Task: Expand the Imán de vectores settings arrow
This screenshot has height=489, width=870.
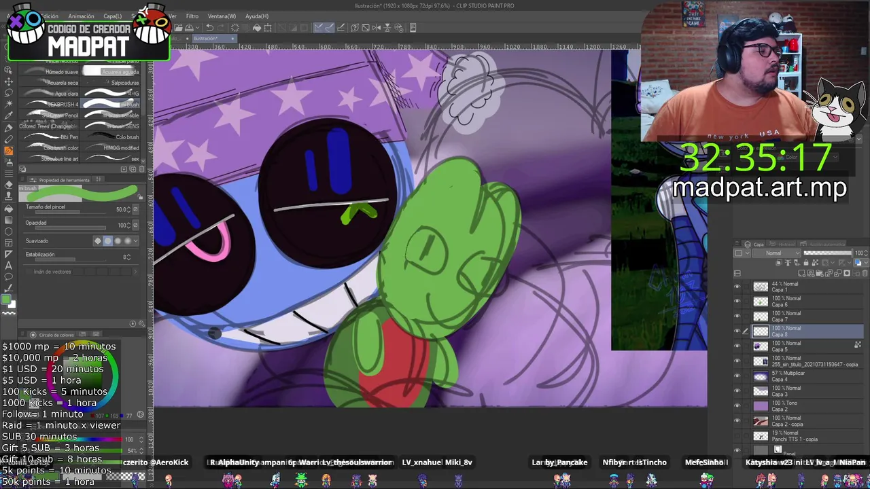Action: click(x=135, y=272)
